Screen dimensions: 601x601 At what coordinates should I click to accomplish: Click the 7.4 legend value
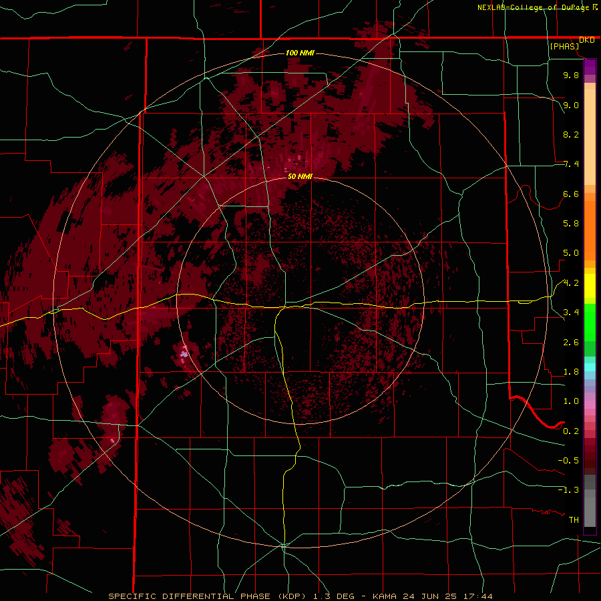click(x=571, y=164)
